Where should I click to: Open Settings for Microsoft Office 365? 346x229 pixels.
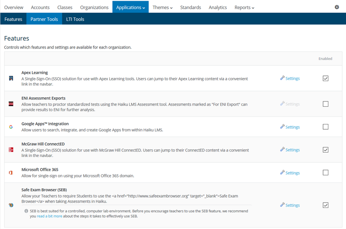tap(292, 173)
